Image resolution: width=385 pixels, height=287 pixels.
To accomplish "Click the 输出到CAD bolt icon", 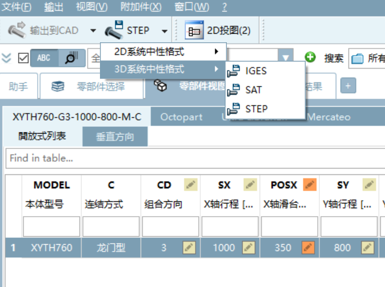I will coord(17,30).
